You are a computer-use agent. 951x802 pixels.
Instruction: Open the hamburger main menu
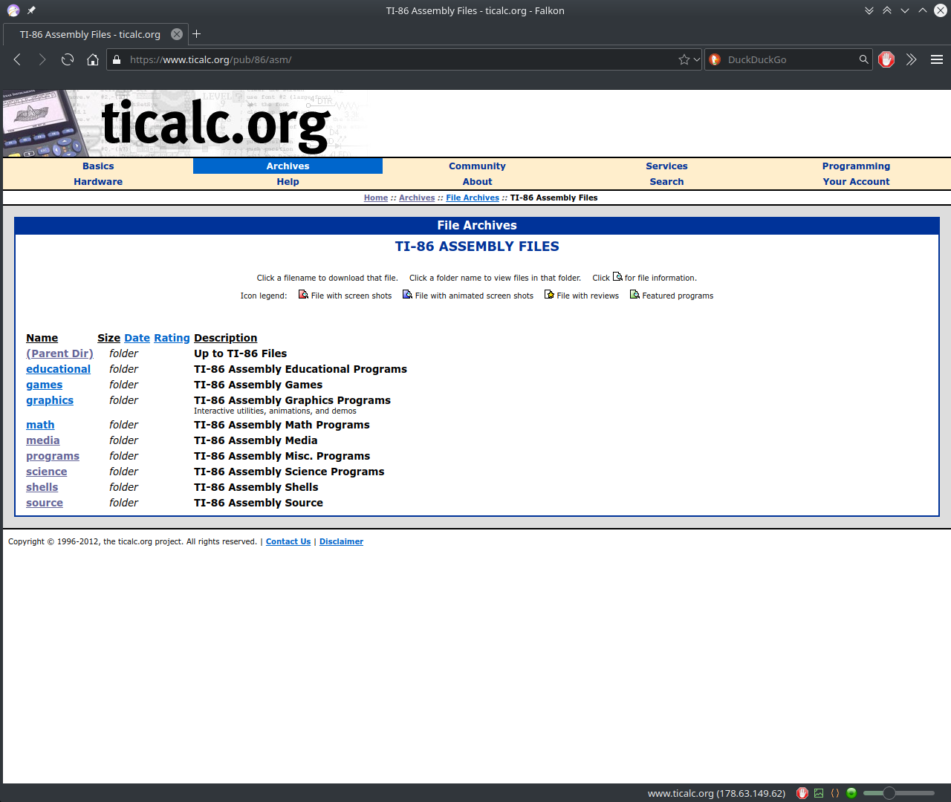tap(936, 59)
